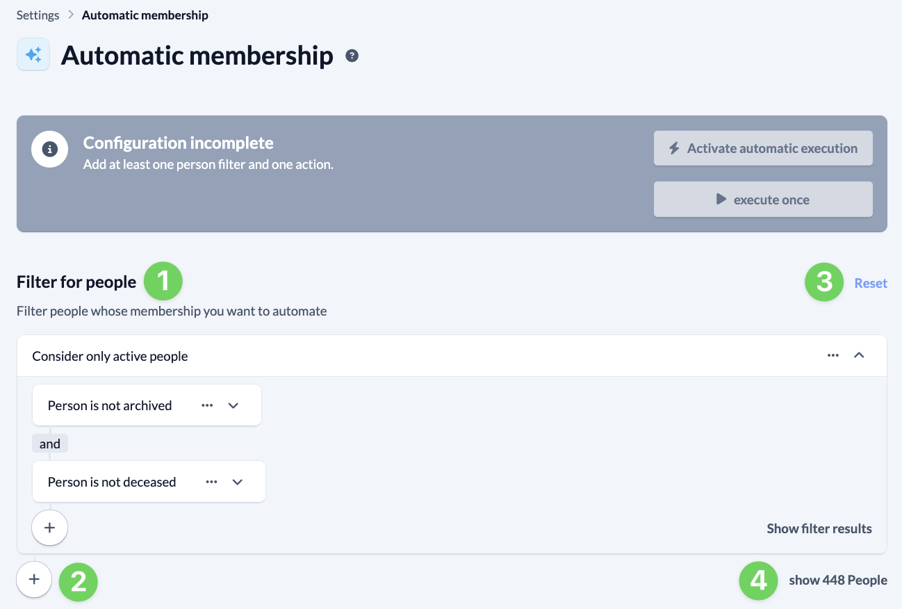Click the help question mark icon
The height and width of the screenshot is (609, 902).
pyautogui.click(x=352, y=56)
